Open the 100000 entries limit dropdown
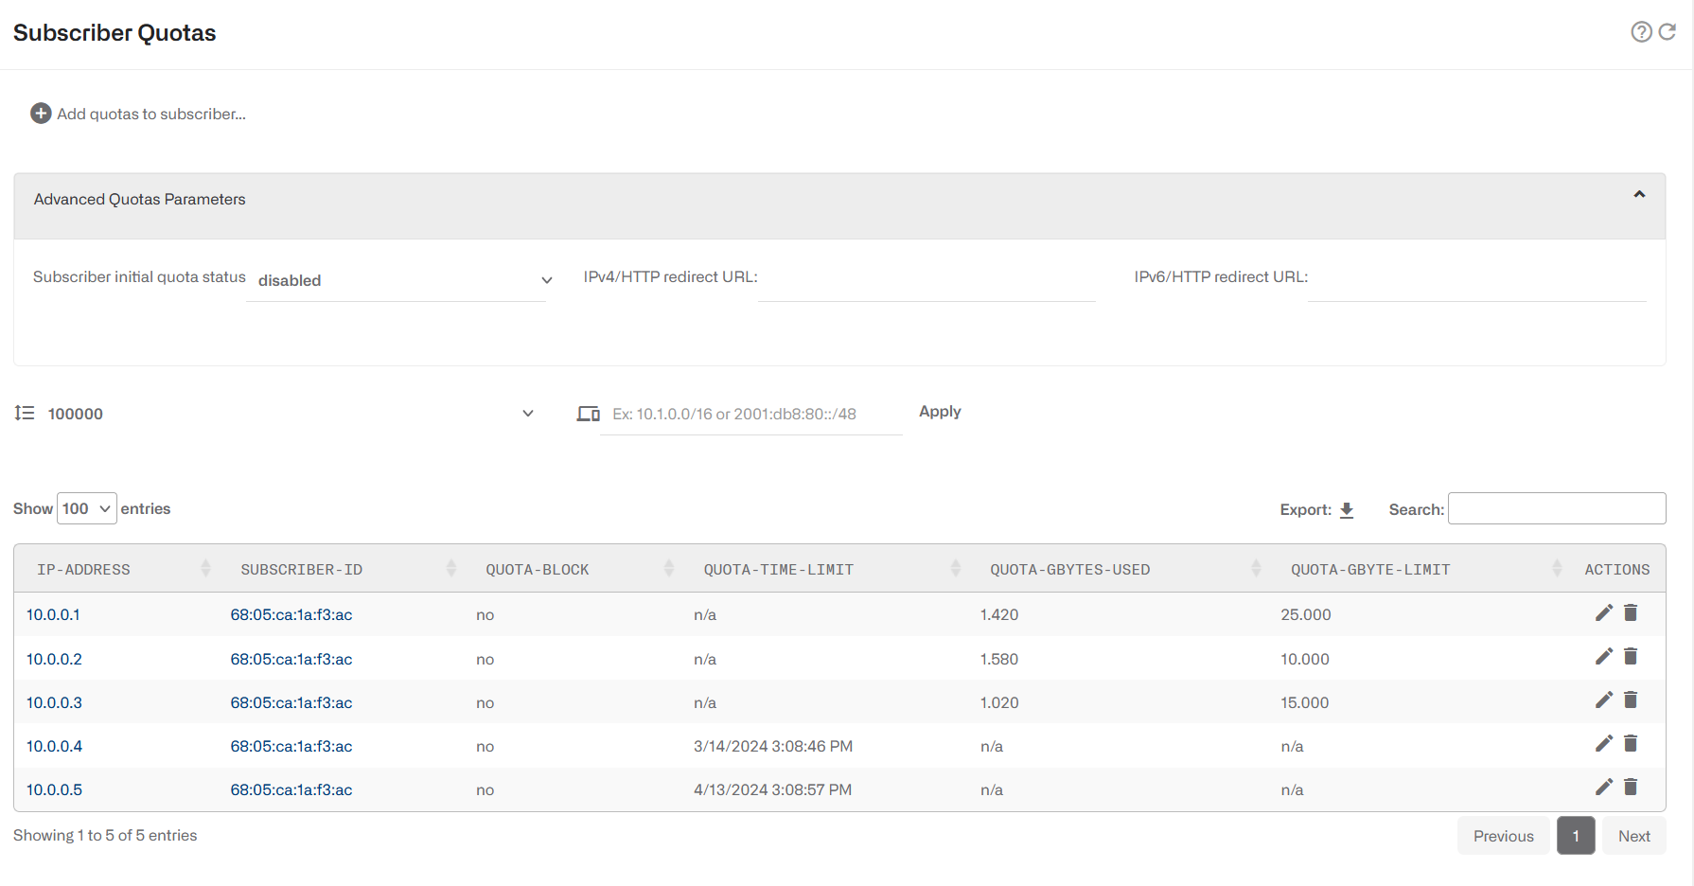1694x886 pixels. click(x=528, y=413)
